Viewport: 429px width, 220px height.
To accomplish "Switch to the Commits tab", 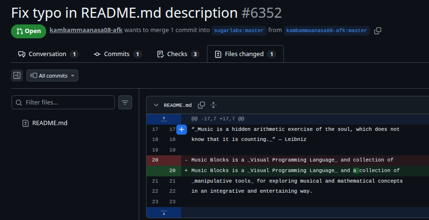I will 118,54.
